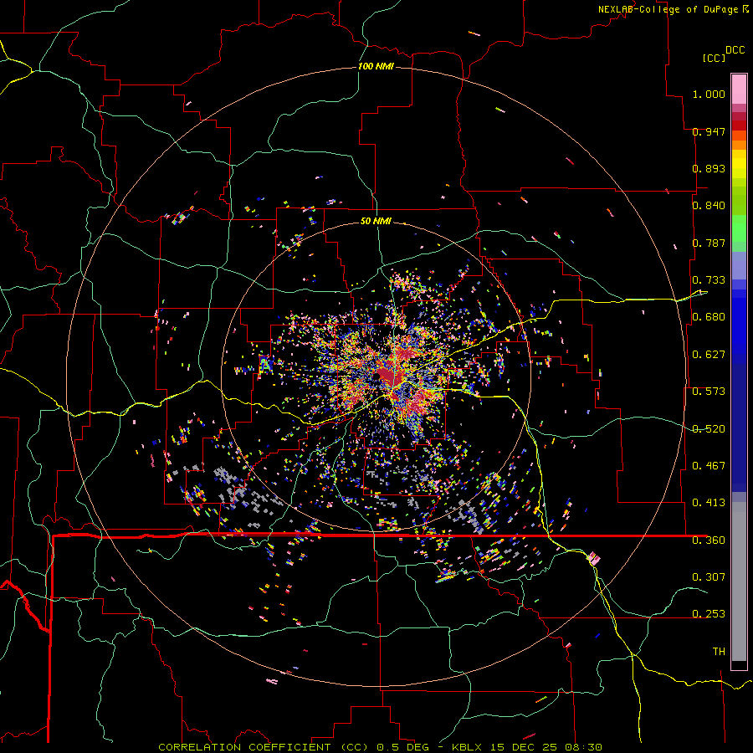
Task: Pick the pink swatch at top of color bar
Action: 739,89
